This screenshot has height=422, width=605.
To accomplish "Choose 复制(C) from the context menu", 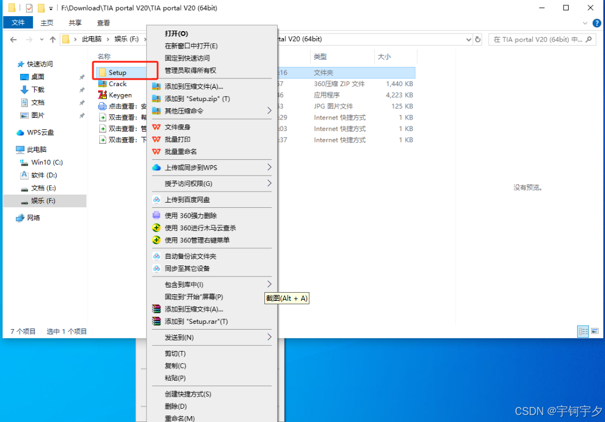I will [175, 365].
